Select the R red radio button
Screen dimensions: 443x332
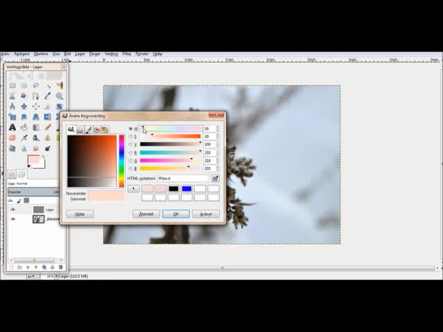(131, 153)
